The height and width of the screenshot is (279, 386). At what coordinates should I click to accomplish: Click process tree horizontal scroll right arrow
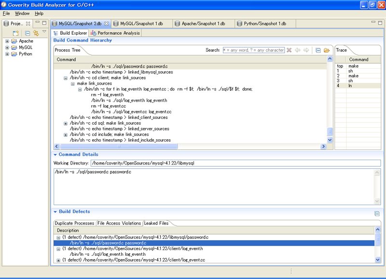click(323, 147)
